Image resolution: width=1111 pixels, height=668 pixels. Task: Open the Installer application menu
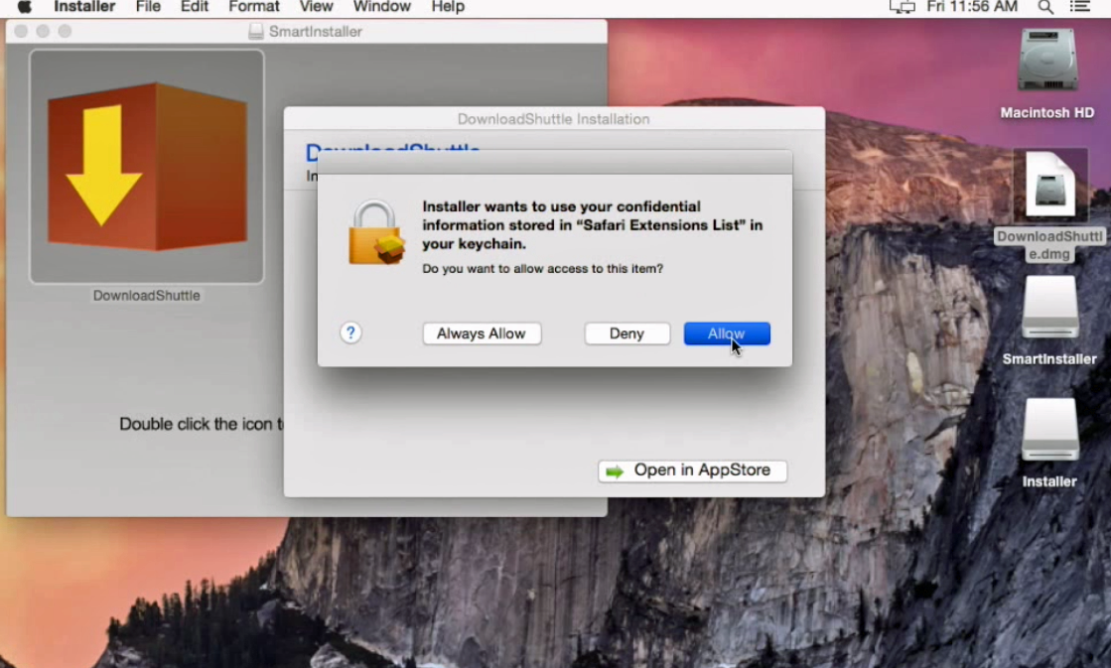(84, 7)
